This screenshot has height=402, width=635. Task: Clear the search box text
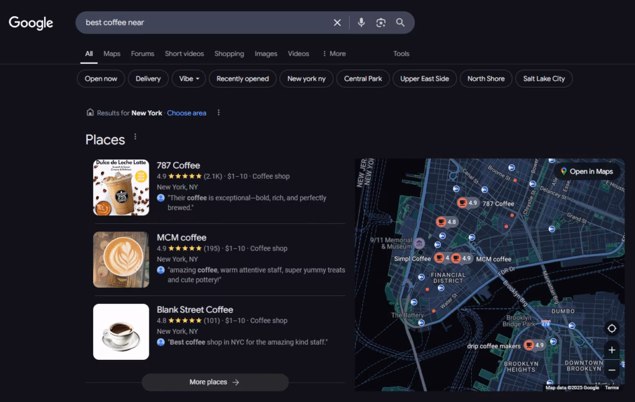point(337,23)
